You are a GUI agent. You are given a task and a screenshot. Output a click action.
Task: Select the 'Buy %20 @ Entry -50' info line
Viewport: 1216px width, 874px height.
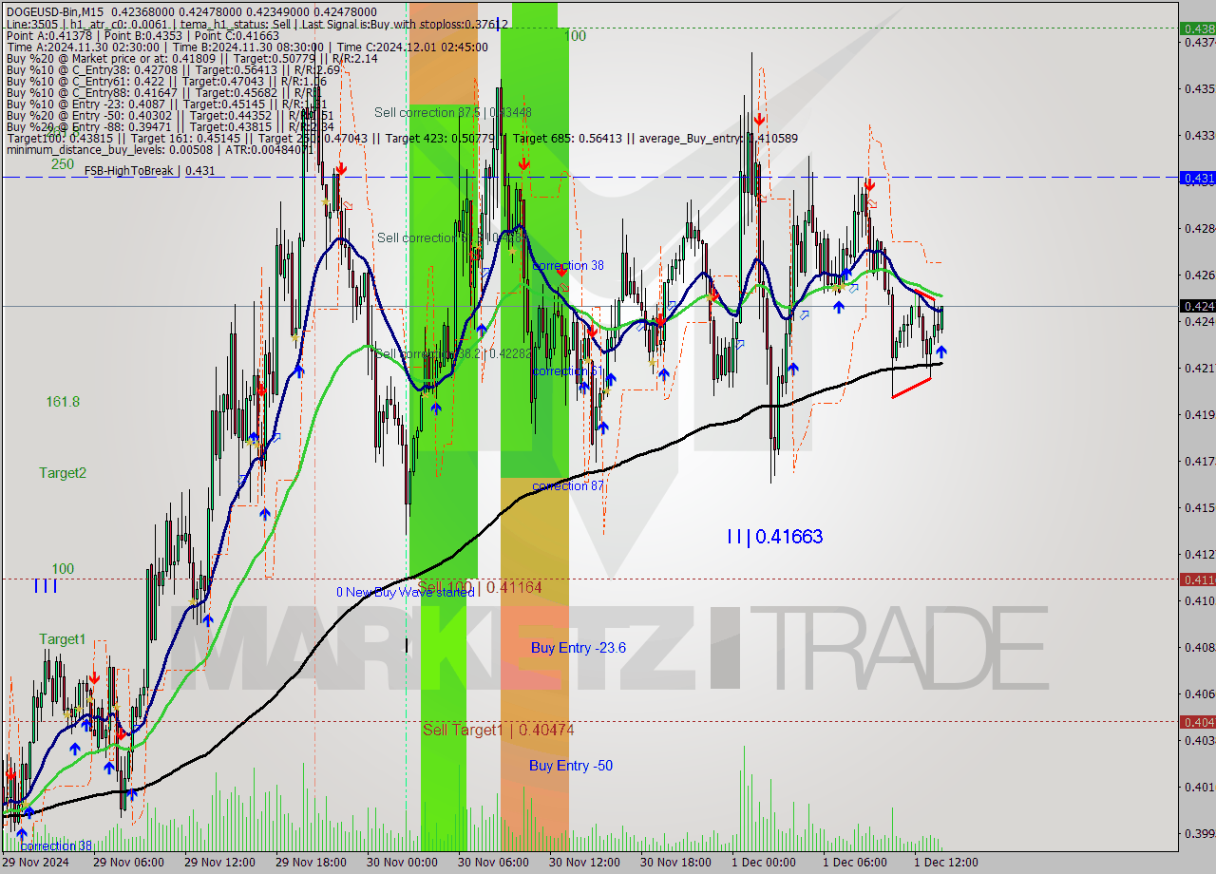170,116
